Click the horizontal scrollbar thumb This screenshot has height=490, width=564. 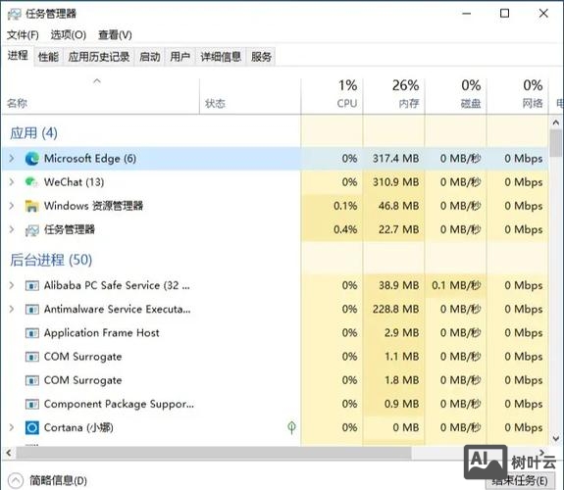click(x=214, y=453)
